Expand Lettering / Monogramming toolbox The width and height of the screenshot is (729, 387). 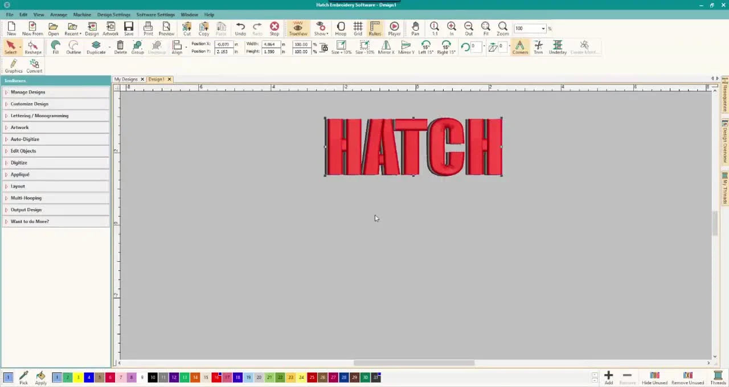point(56,116)
